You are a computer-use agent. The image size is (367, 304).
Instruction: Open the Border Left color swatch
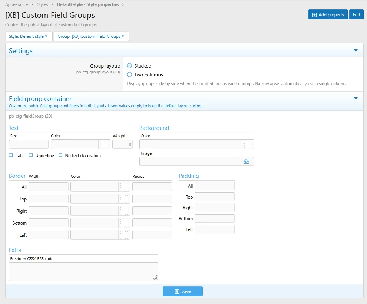coord(124,235)
